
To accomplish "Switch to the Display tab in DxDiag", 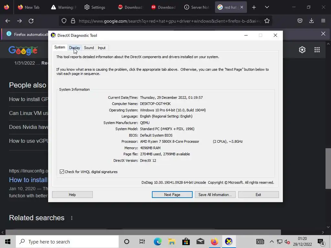I will click(x=75, y=48).
